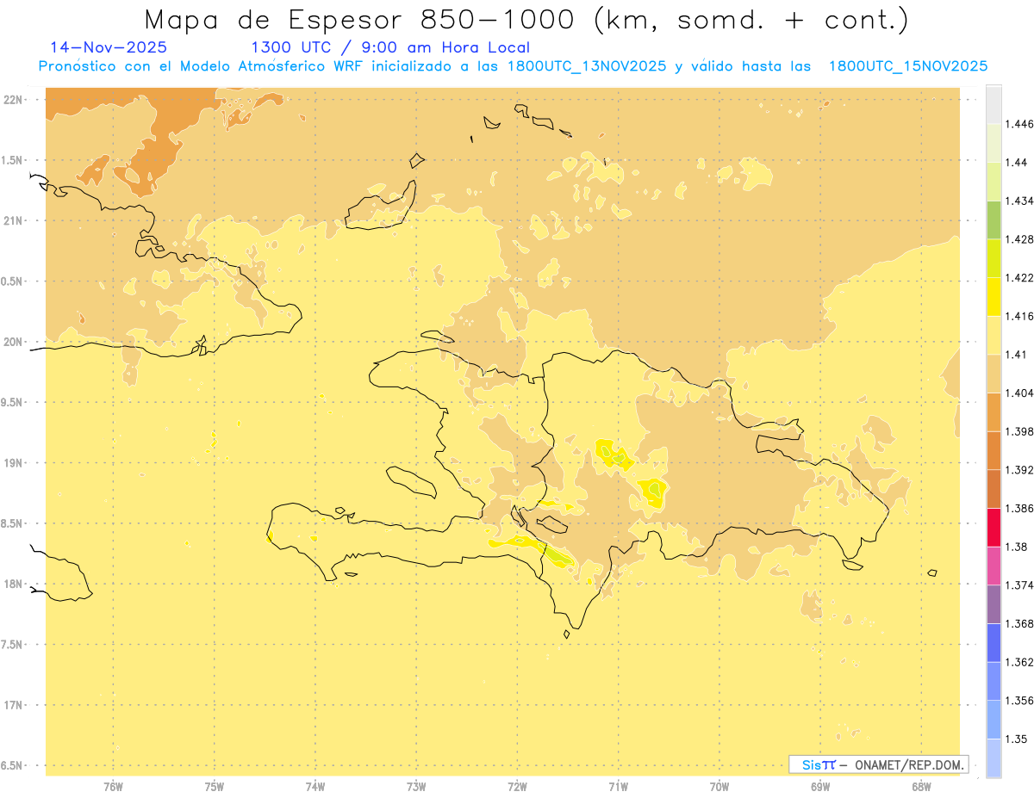Pick the bright yellow swatch between 1.416 and 1.422
Image resolution: width=1034 pixels, height=798 pixels.
tap(994, 297)
